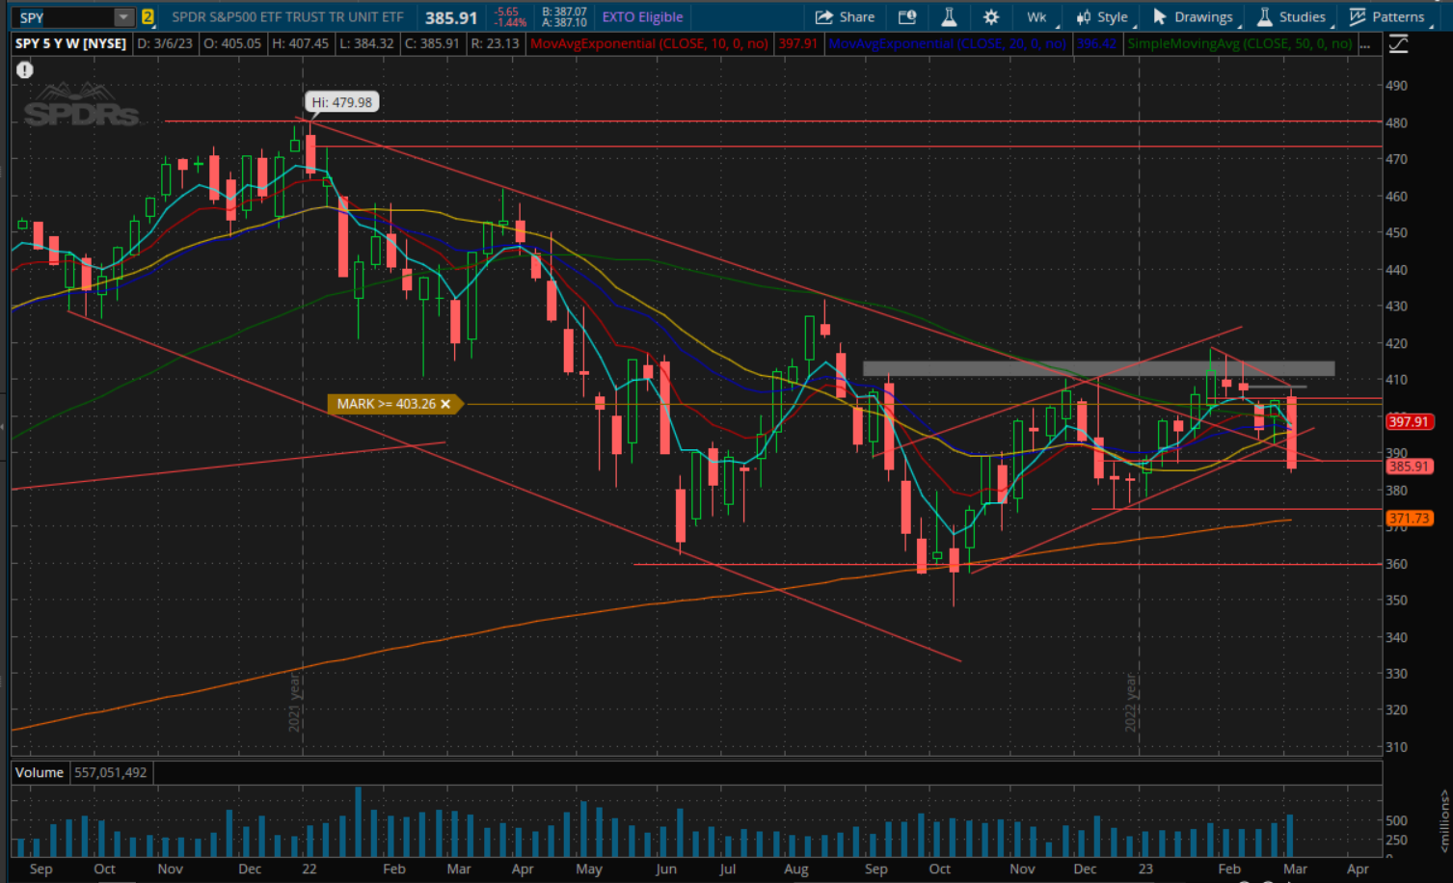
Task: Click the SPY symbol input field
Action: click(x=65, y=17)
